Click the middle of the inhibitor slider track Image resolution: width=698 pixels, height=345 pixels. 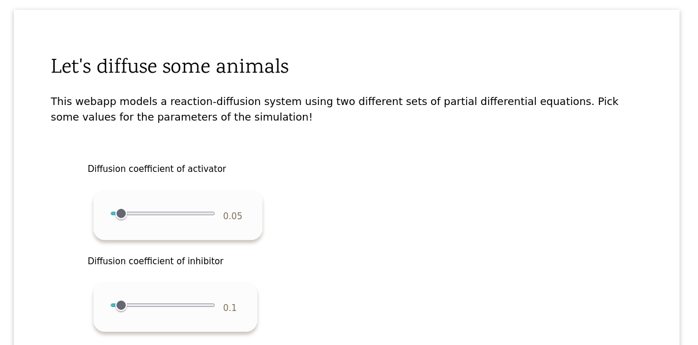163,305
